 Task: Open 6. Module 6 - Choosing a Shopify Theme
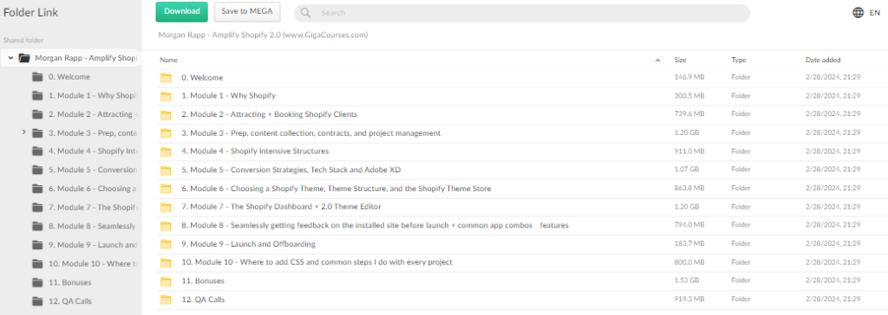336,189
